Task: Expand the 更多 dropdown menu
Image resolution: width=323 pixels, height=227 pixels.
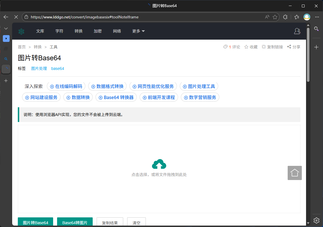Action: [x=138, y=31]
